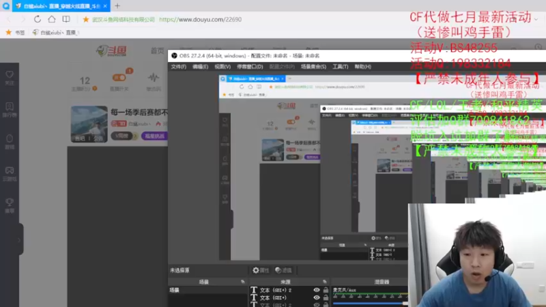Expand the browser top-right chevron

(536, 20)
